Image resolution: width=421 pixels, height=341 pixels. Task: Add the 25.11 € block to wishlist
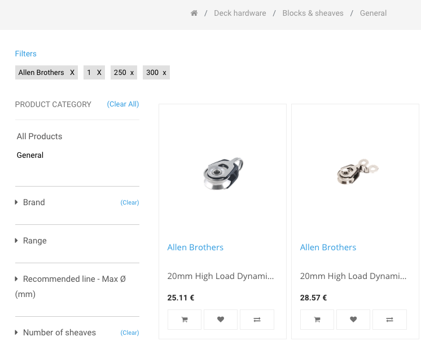tap(221, 320)
